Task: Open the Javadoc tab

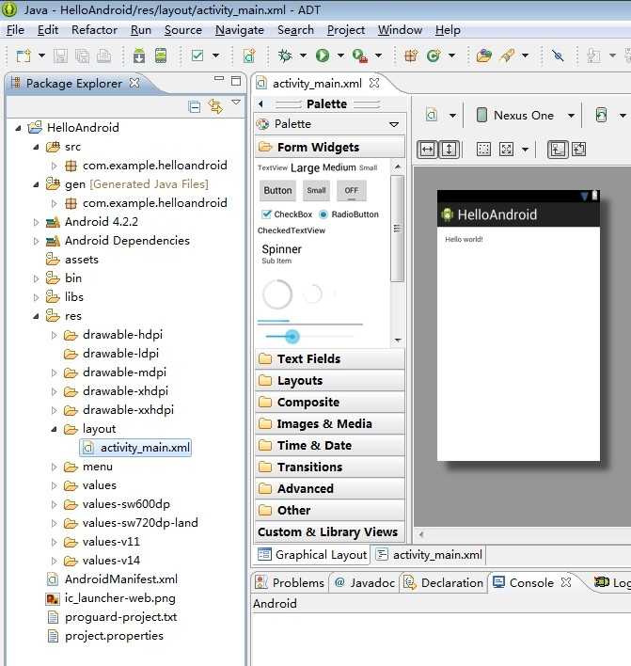Action: click(x=365, y=583)
